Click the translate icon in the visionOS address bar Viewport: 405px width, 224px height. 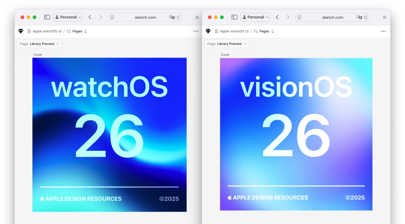point(359,17)
